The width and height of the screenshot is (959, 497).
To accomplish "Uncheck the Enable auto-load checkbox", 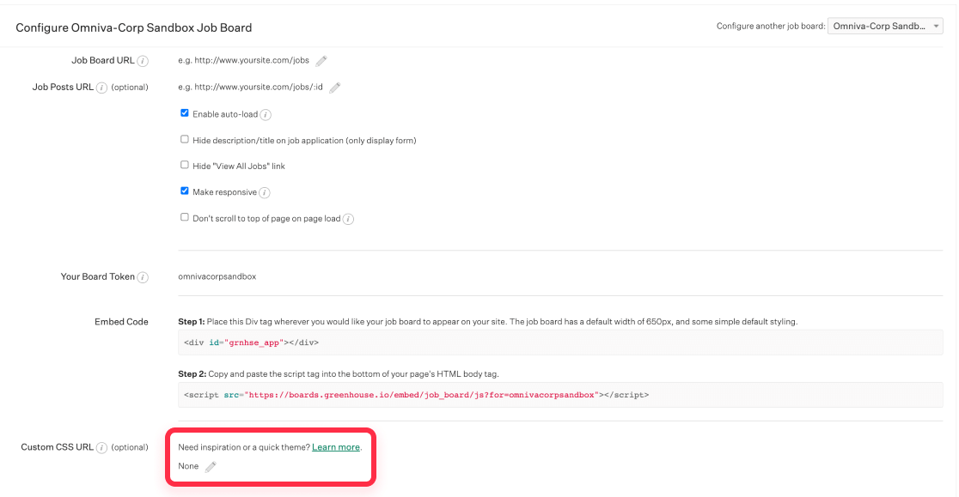I will click(184, 113).
